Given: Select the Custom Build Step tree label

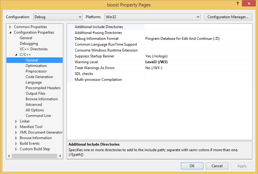Looking at the screenshot, I should [35, 149].
